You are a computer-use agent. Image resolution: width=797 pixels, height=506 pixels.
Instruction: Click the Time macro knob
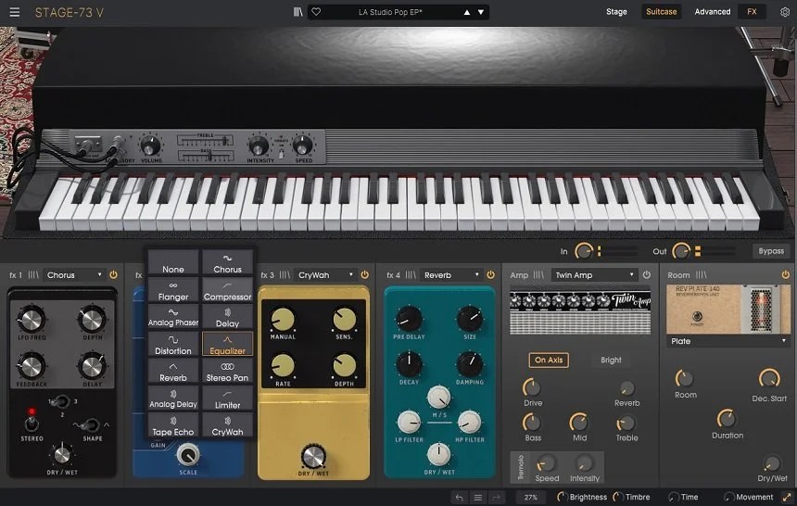[674, 497]
